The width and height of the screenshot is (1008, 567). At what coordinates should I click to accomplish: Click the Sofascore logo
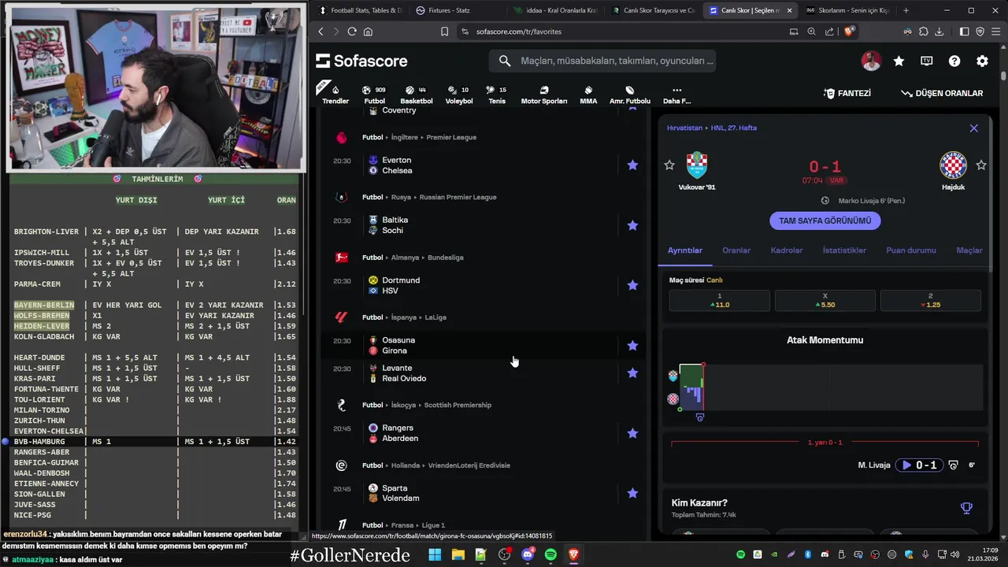362,61
